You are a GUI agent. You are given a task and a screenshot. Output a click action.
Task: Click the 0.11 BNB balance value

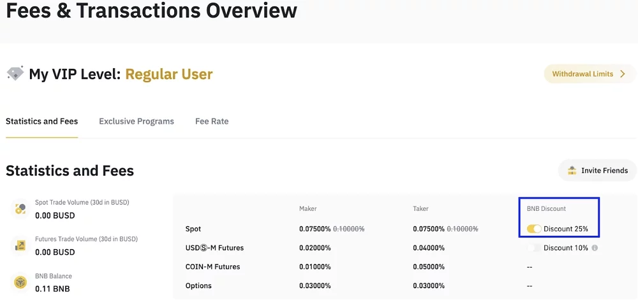pyautogui.click(x=52, y=289)
